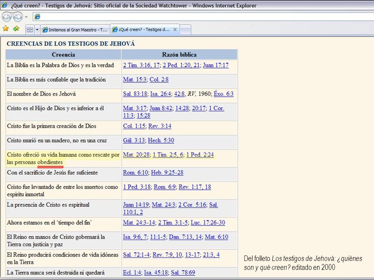Screen dimensions: 374x280
Task: Follow the Luc. 17:26-30 link
Action: (x=208, y=222)
